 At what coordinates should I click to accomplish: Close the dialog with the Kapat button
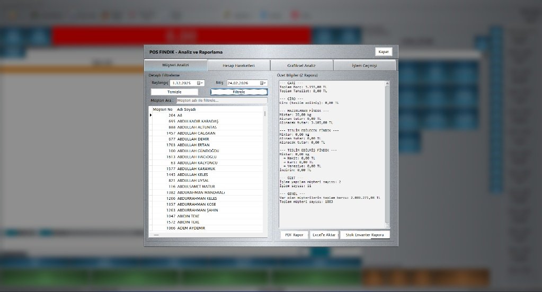[383, 52]
